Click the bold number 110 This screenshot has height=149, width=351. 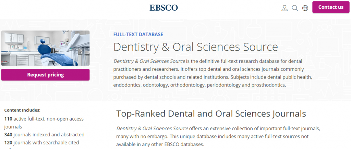(x=8, y=119)
